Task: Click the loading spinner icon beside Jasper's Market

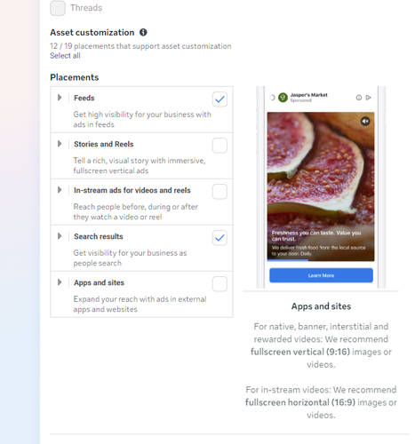Action: pyautogui.click(x=272, y=98)
